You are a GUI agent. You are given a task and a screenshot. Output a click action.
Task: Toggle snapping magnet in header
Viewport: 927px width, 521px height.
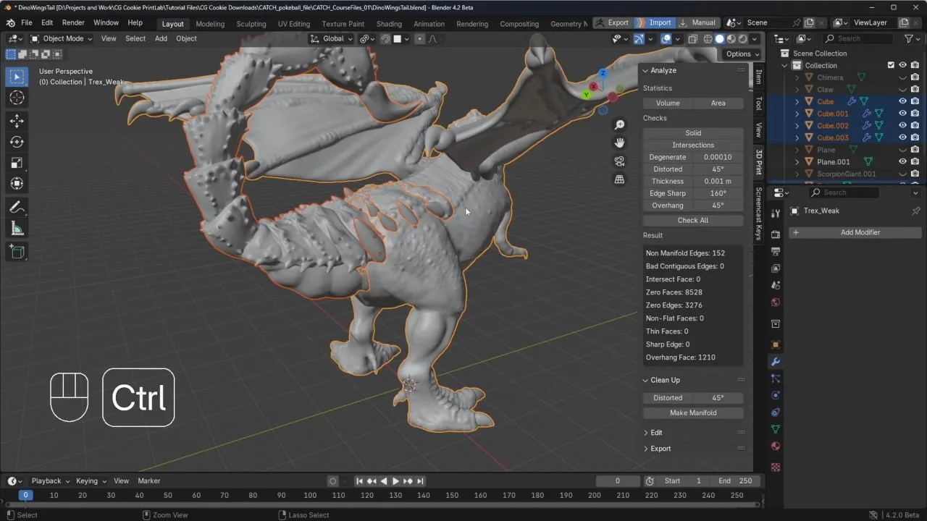pyautogui.click(x=386, y=38)
